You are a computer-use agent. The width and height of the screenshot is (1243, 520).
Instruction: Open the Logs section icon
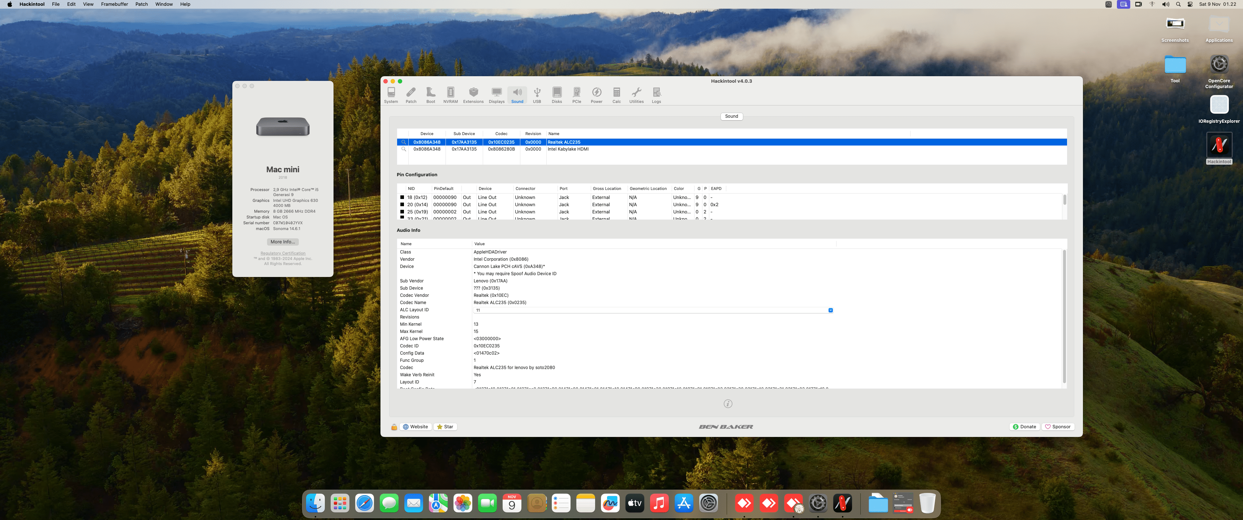tap(656, 95)
